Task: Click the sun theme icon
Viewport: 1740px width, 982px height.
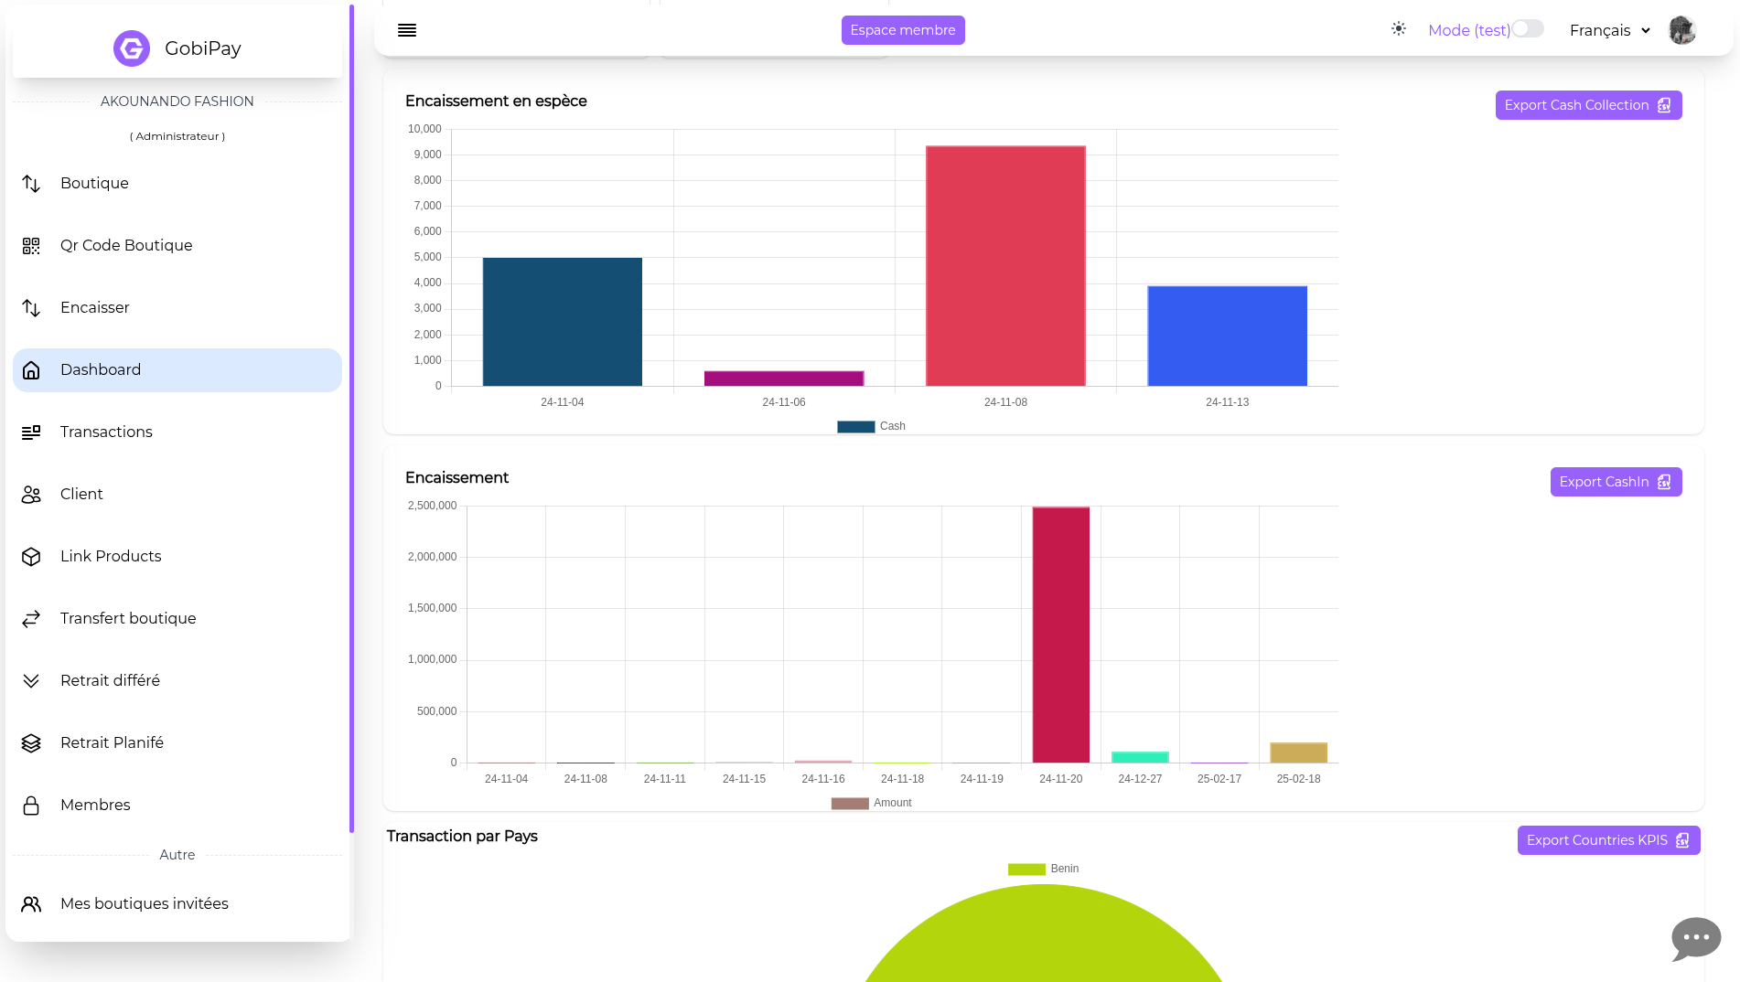Action: pyautogui.click(x=1399, y=29)
